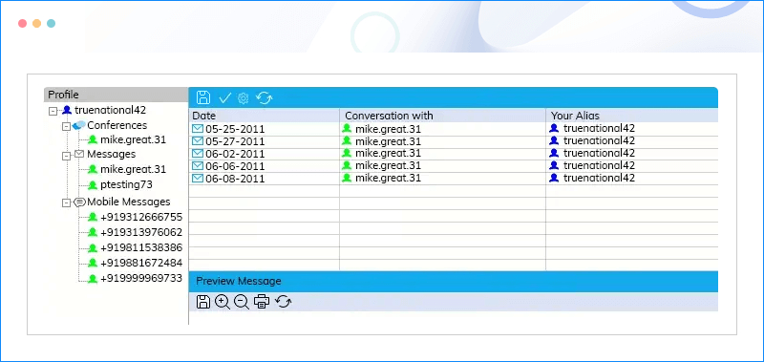Open the 06-02-2011 message row

(453, 154)
